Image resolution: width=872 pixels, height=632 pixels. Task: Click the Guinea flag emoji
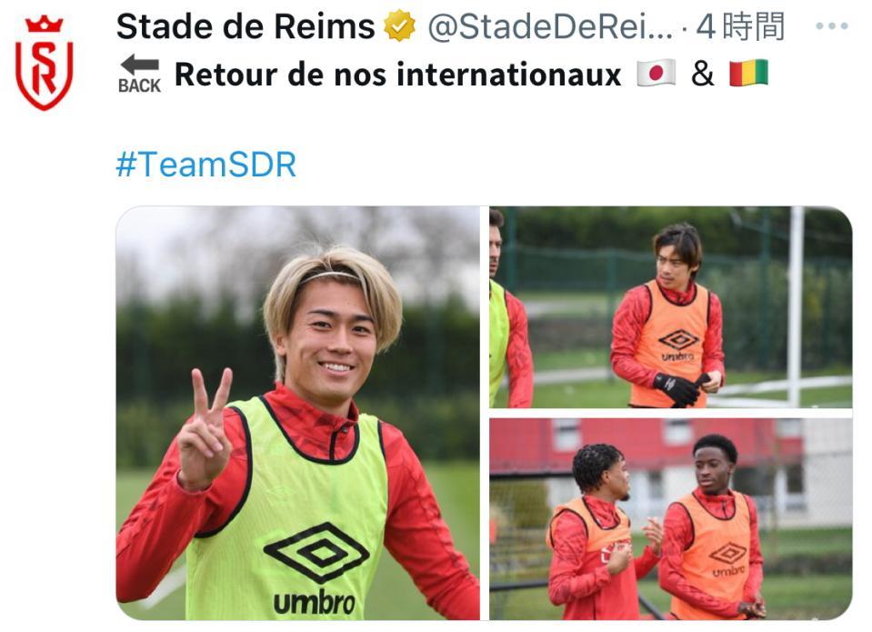click(748, 73)
